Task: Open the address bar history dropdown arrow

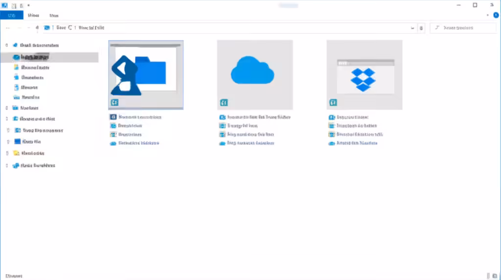Action: 412,28
